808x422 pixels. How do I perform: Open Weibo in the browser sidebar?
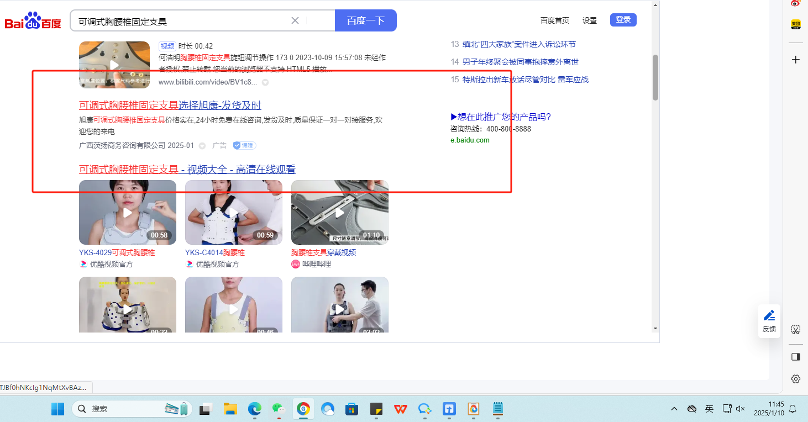(x=795, y=3)
